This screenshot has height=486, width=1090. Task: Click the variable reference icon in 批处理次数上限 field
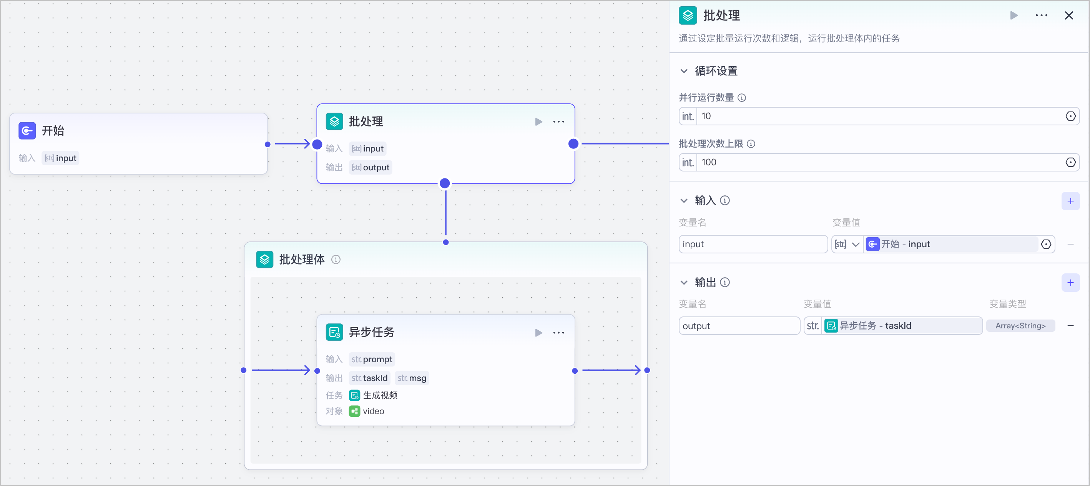pyautogui.click(x=1070, y=163)
